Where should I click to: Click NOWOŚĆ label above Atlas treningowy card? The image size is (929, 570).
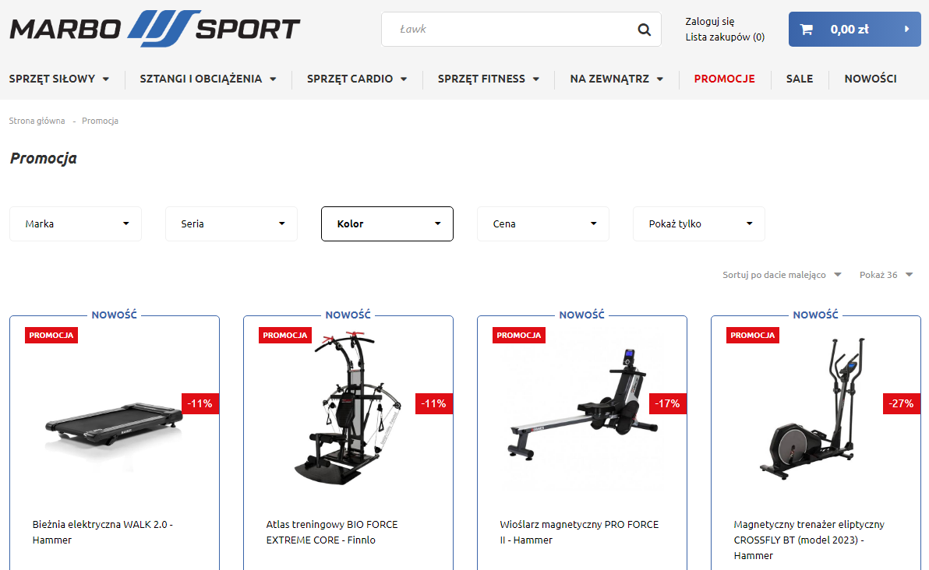(x=348, y=315)
